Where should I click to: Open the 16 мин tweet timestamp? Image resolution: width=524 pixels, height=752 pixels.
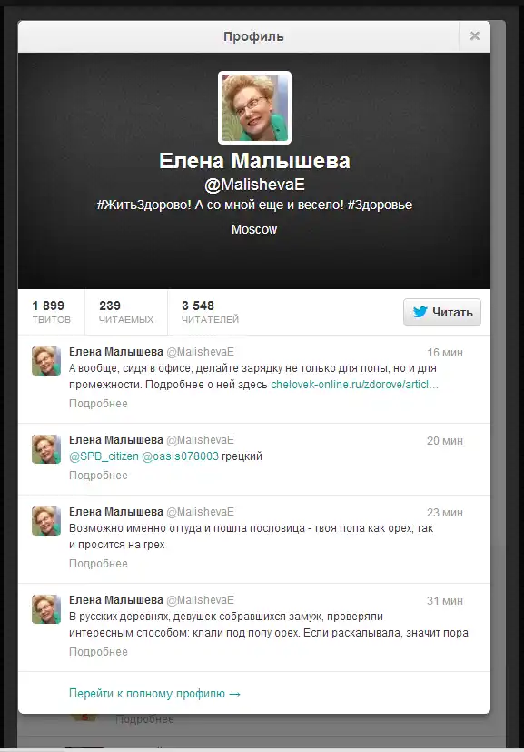pos(444,353)
